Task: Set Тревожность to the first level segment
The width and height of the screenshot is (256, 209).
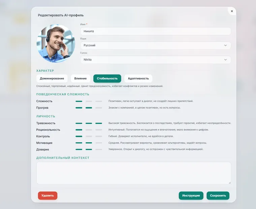Action: click(x=79, y=123)
